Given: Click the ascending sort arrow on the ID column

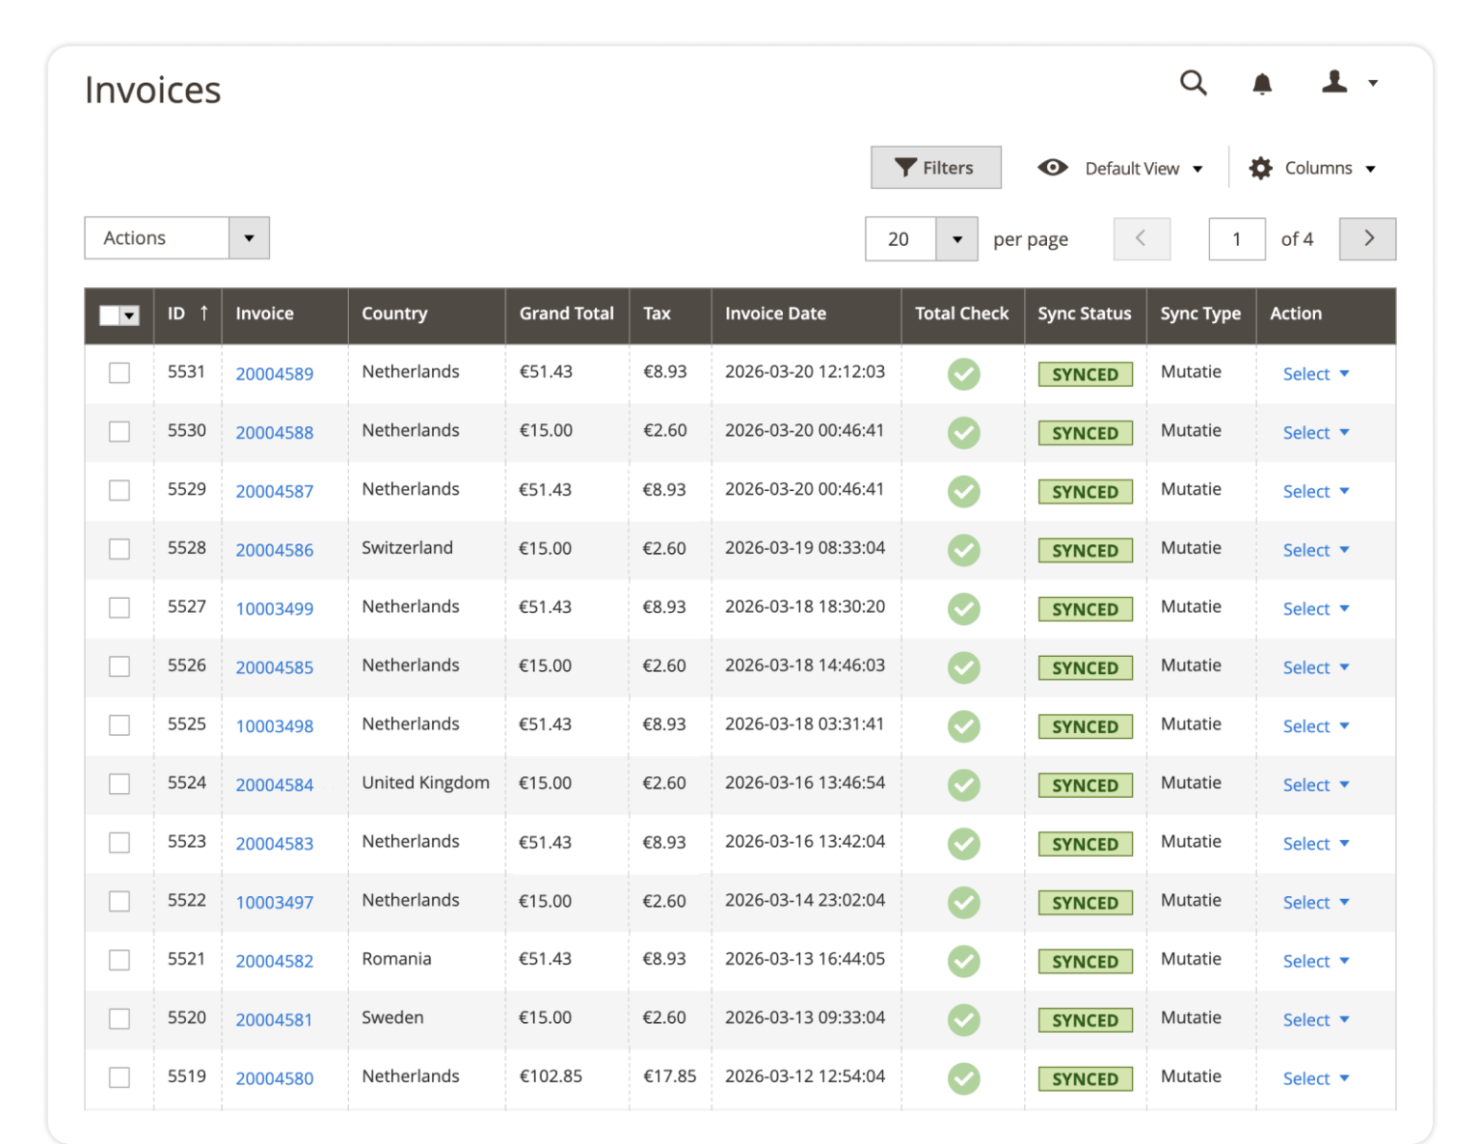Looking at the screenshot, I should pos(203,312).
